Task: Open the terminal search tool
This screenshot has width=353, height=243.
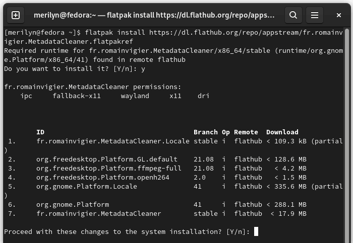Action: click(293, 15)
